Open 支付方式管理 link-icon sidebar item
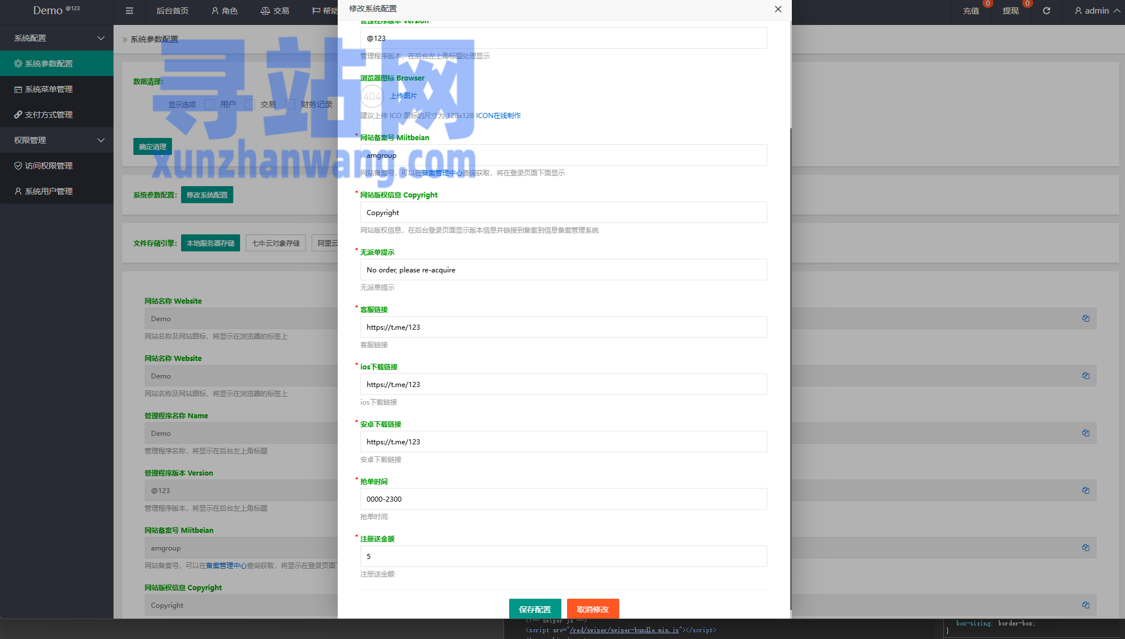1125x639 pixels. pos(49,115)
